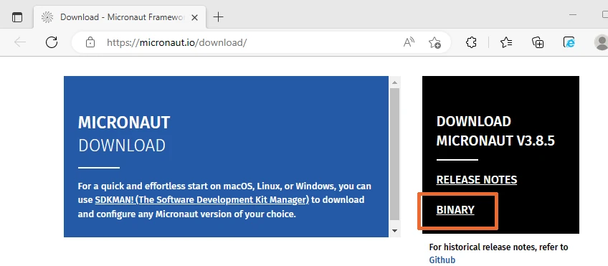Open the Favorites list icon
Image resolution: width=608 pixels, height=266 pixels.
pyautogui.click(x=506, y=42)
